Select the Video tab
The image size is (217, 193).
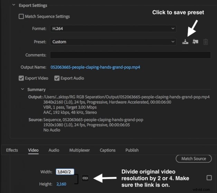[33, 150]
